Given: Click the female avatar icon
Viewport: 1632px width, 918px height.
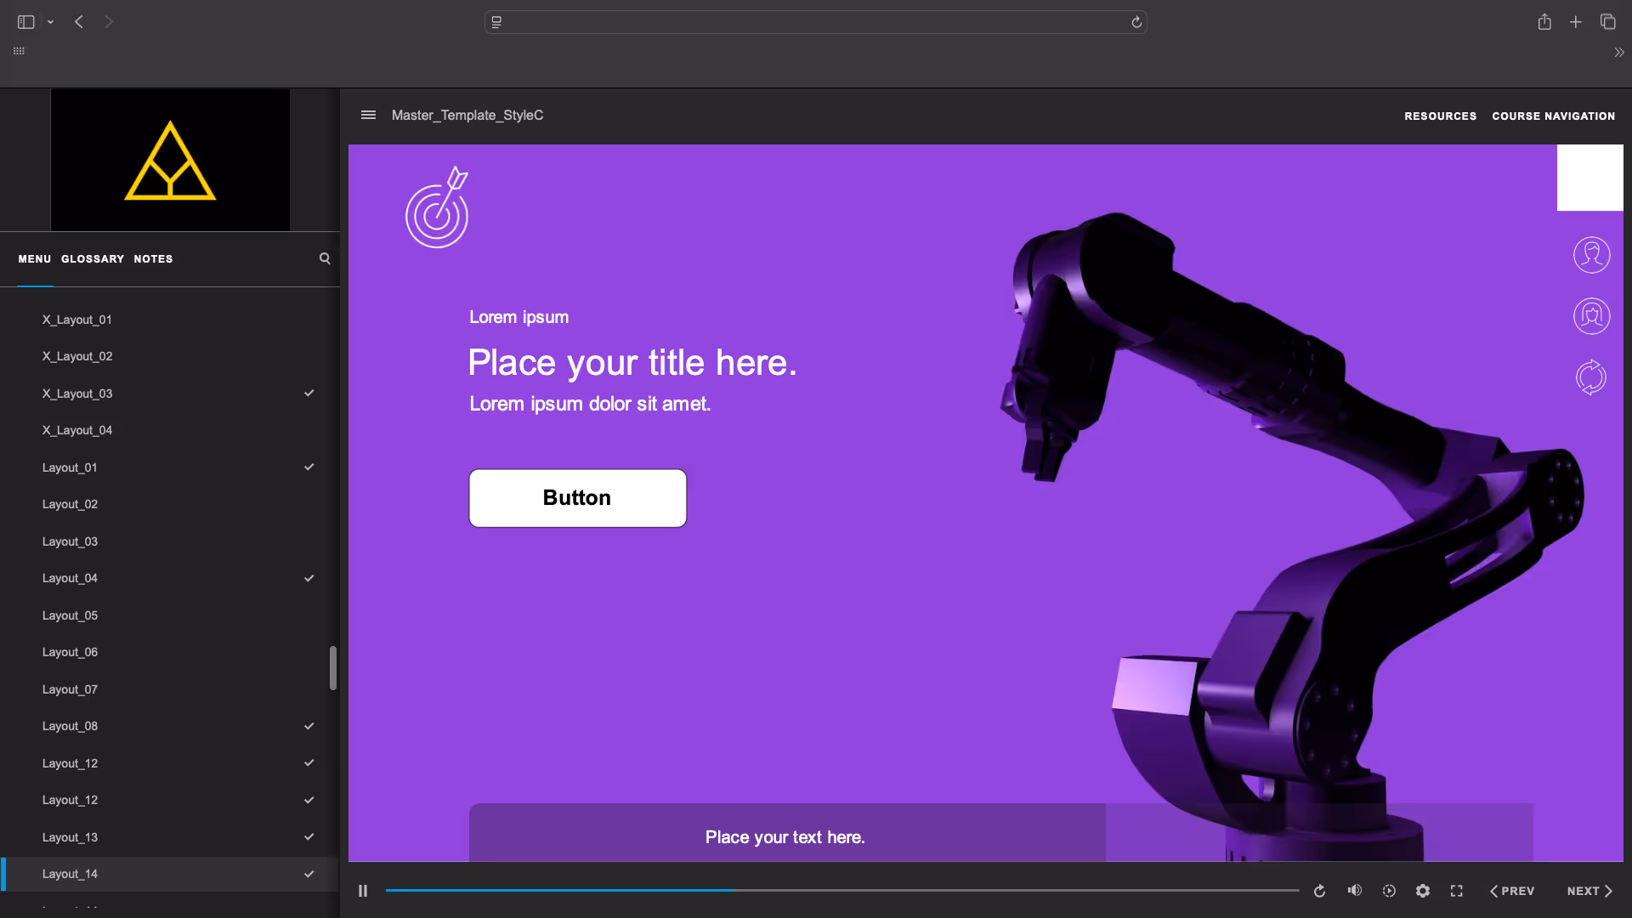Looking at the screenshot, I should pyautogui.click(x=1591, y=316).
